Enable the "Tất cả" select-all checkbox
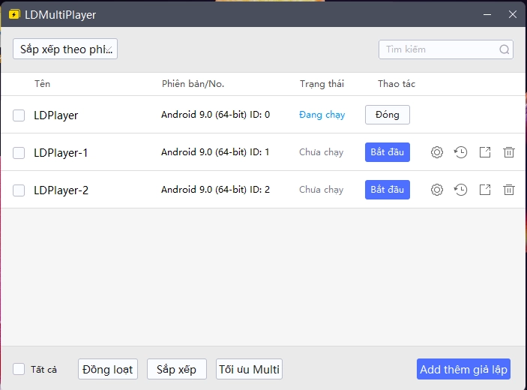Screen dimensions: 527x390 (x=19, y=369)
